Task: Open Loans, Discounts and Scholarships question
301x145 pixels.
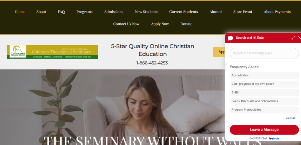Action: (264, 101)
